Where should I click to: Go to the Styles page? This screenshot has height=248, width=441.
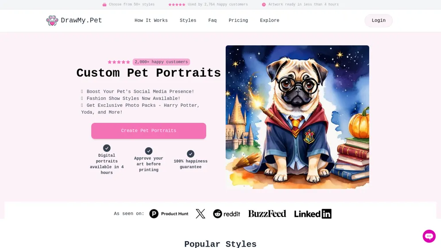point(188,21)
